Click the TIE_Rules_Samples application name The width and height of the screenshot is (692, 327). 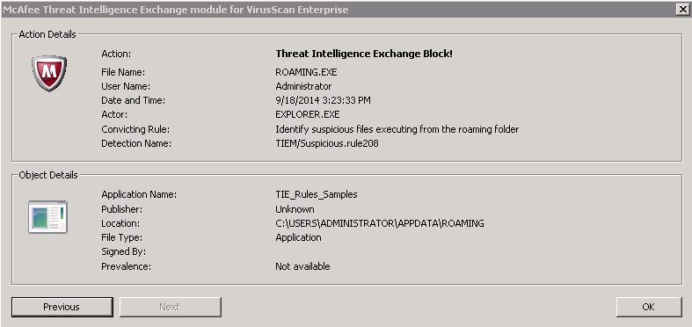tap(317, 194)
